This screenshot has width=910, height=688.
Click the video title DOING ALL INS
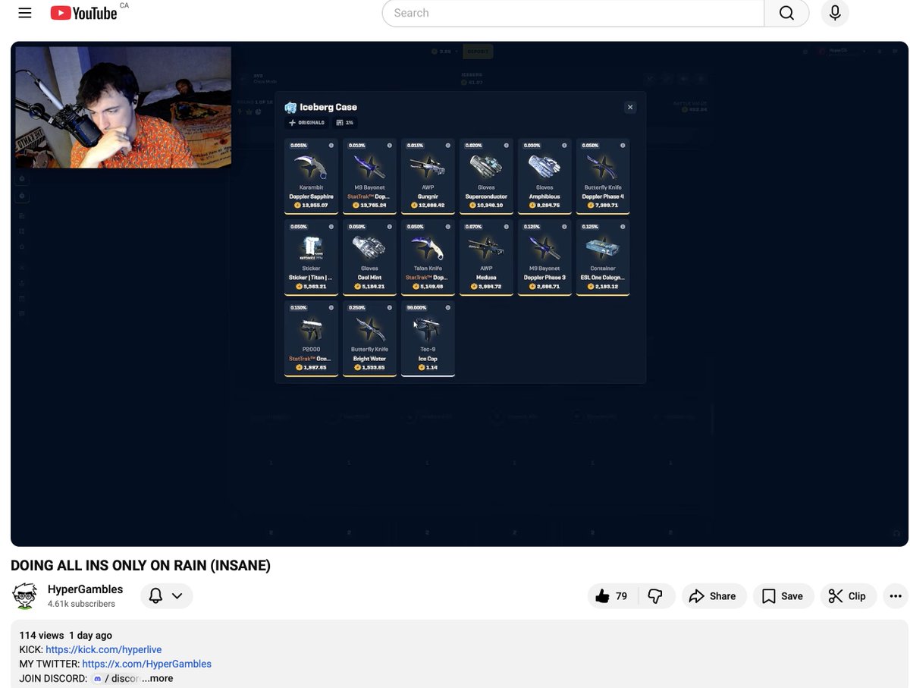140,565
